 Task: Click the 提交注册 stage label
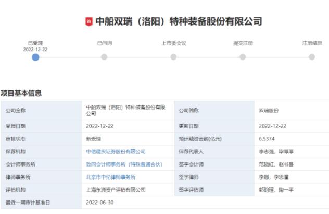243,43
